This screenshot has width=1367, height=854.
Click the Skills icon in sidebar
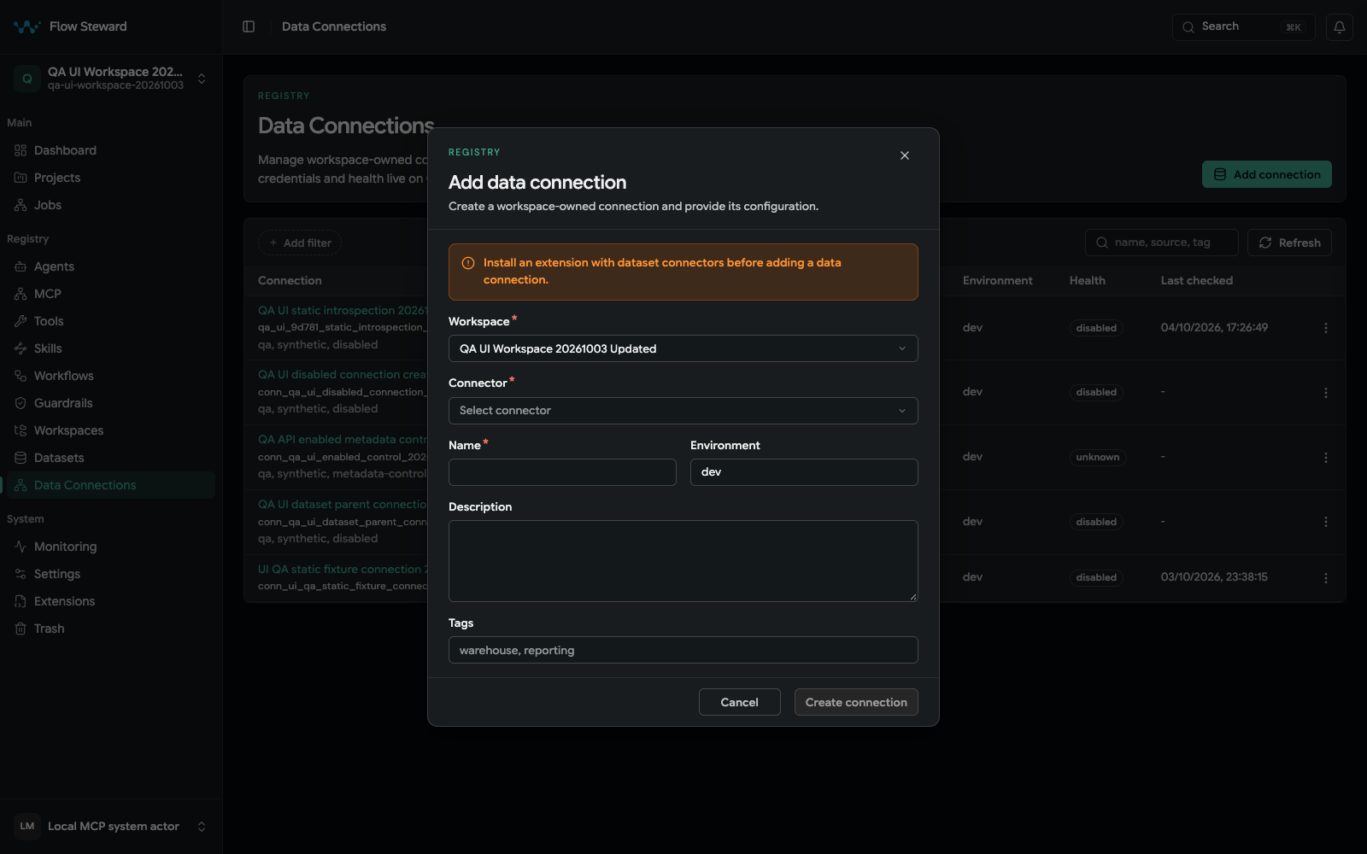(x=21, y=348)
